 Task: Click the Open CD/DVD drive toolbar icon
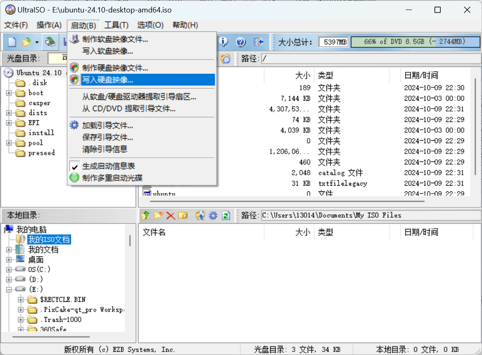[x=50, y=42]
